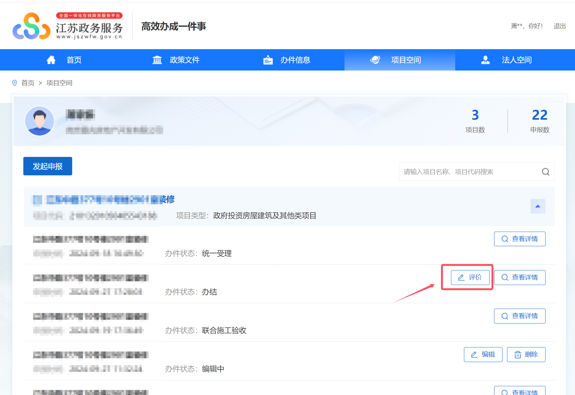Click the Jiangsu government service logo
575x395 pixels.
pos(68,26)
